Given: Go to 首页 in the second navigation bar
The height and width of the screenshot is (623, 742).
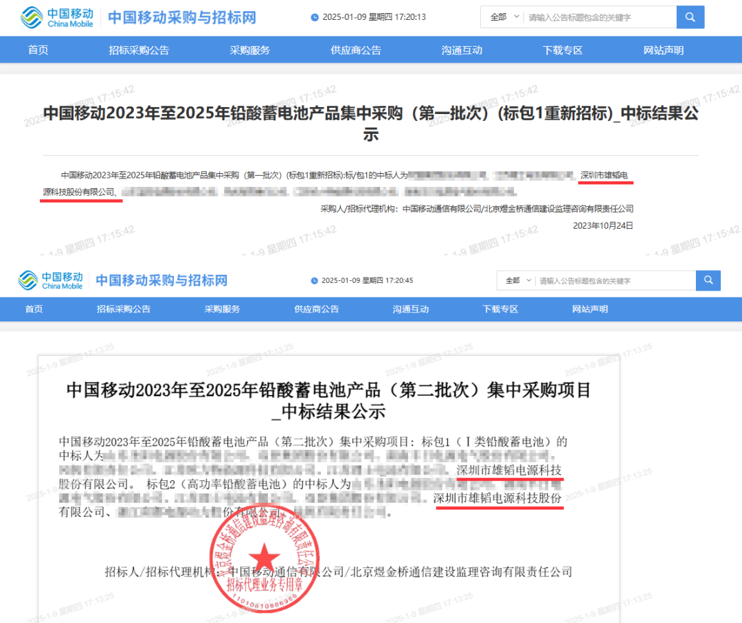Looking at the screenshot, I should coord(34,309).
